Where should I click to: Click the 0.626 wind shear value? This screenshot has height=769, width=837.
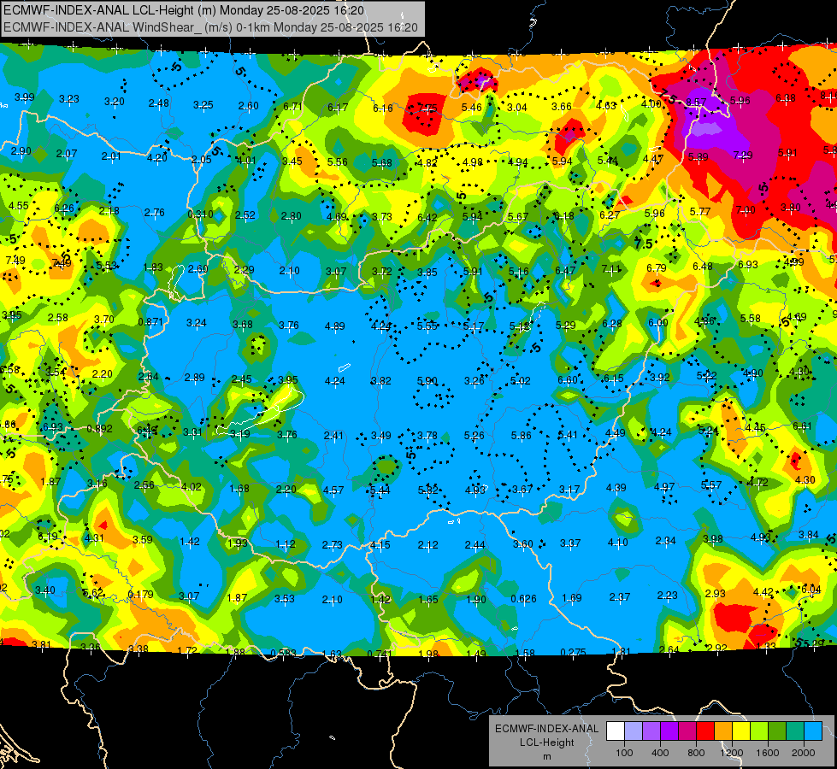pos(523,599)
